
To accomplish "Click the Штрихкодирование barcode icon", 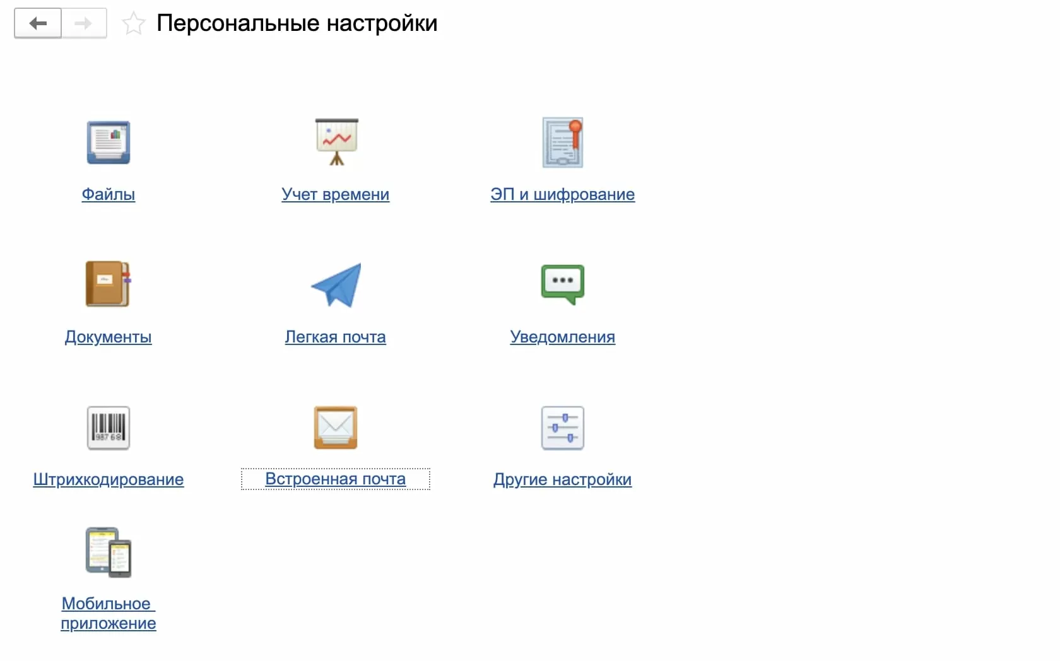I will (x=109, y=428).
